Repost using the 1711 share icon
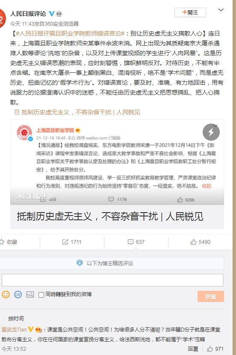The image size is (236, 355). (x=72, y=242)
